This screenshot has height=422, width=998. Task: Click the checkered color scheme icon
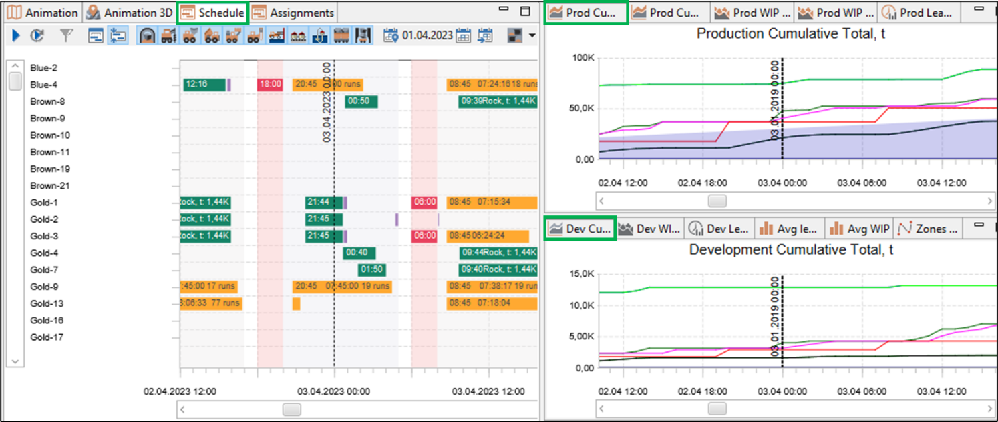[515, 35]
